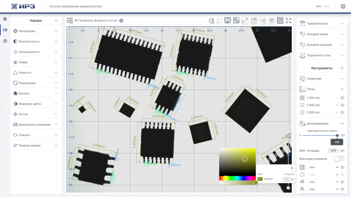Open fullscreen view of microscope image
The width and height of the screenshot is (351, 197).
[x=289, y=21]
